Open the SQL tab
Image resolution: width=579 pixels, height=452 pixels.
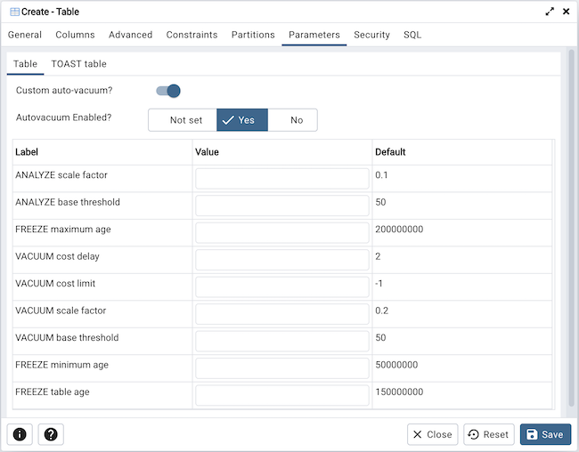(x=412, y=35)
